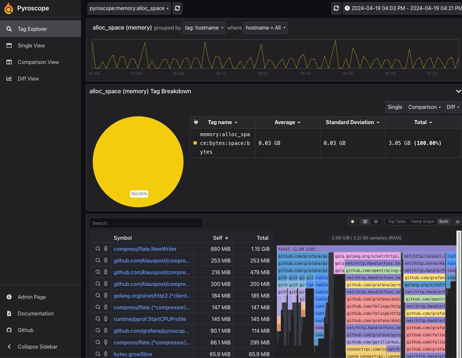Open Single View from the sidebar

click(x=31, y=45)
